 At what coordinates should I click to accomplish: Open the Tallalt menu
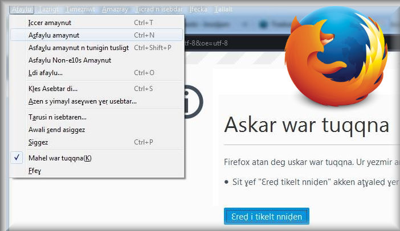click(223, 10)
